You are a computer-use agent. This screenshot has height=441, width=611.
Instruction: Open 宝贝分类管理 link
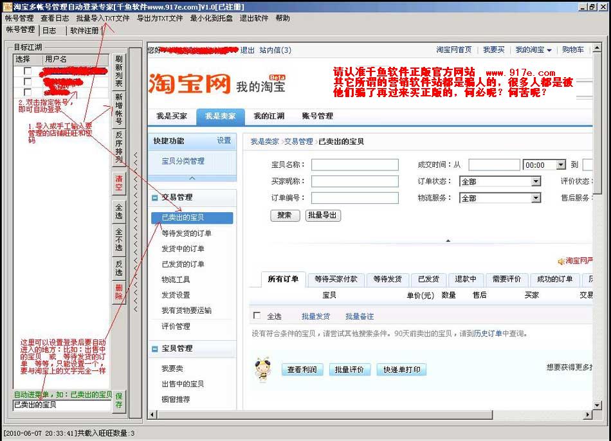183,161
